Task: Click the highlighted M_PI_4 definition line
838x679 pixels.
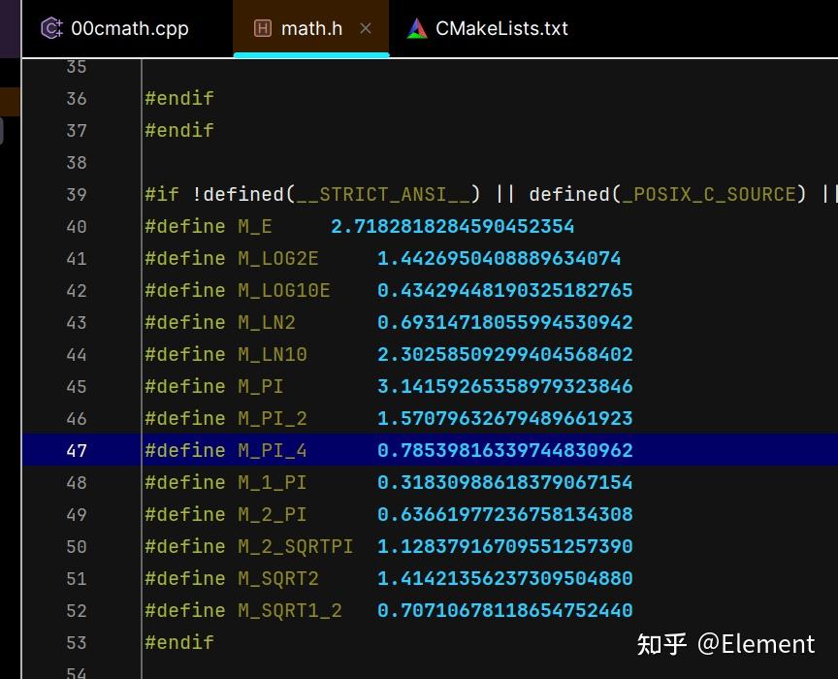Action: [x=388, y=450]
